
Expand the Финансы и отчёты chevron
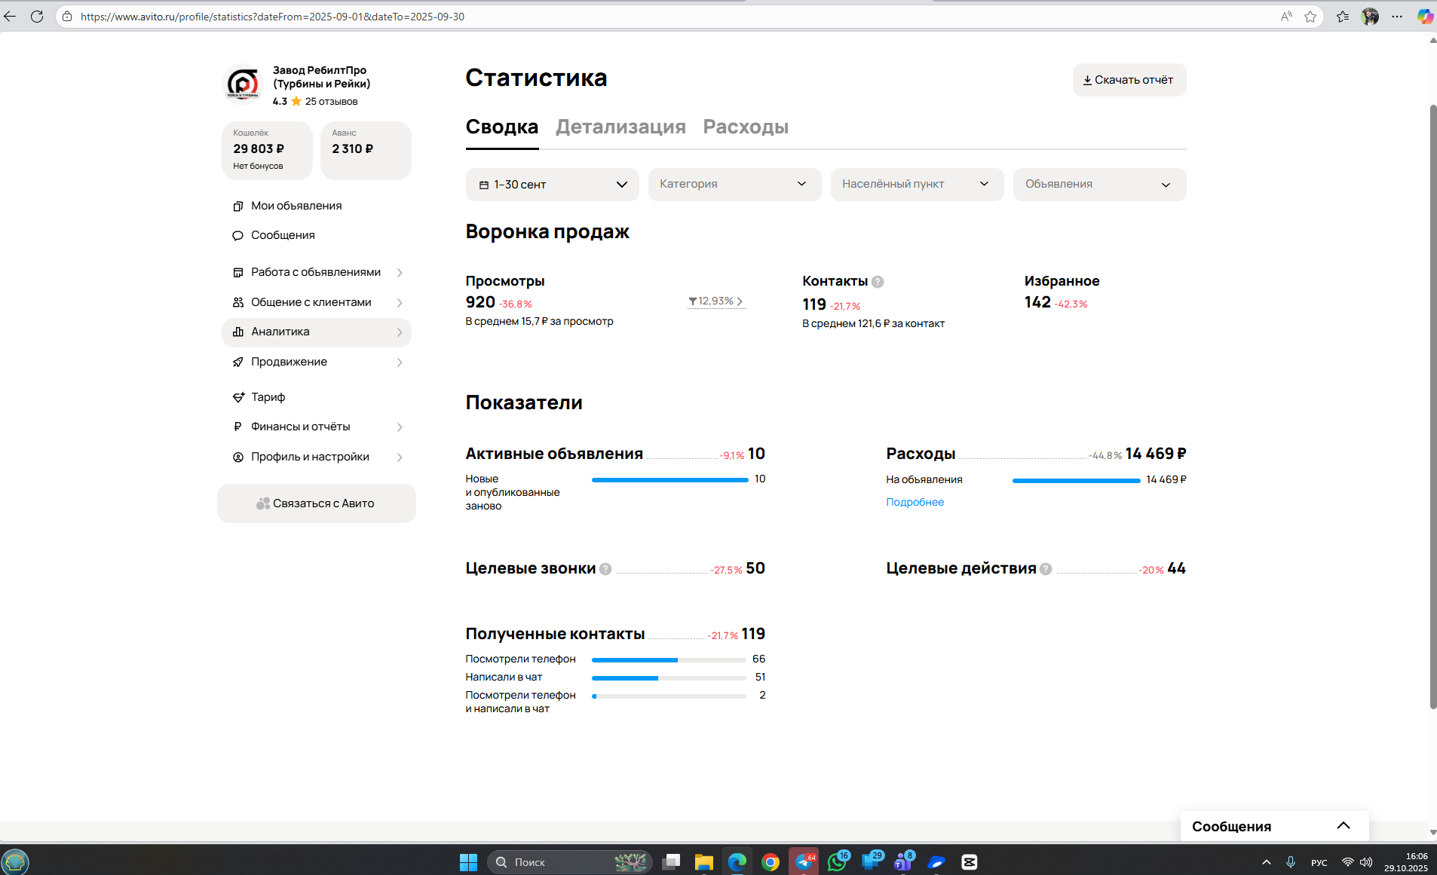[400, 427]
